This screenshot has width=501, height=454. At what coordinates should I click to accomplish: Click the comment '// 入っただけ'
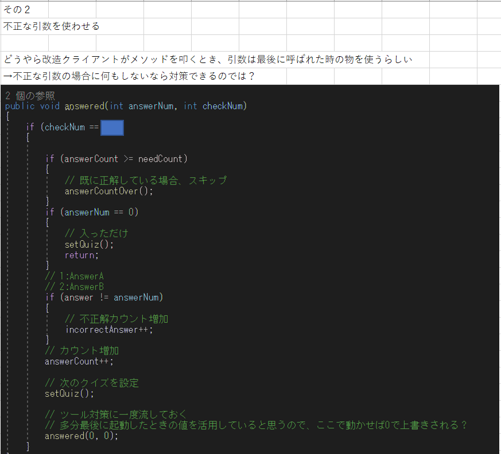point(96,233)
